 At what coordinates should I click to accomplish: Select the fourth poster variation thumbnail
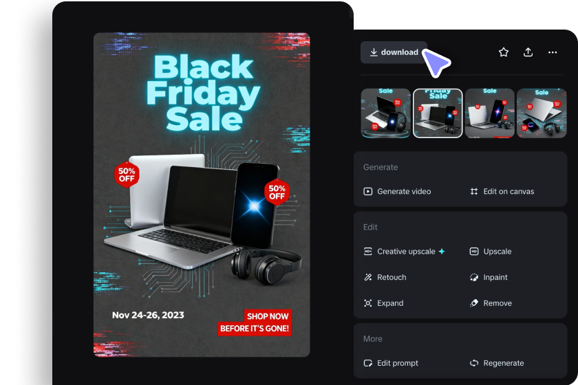(542, 113)
